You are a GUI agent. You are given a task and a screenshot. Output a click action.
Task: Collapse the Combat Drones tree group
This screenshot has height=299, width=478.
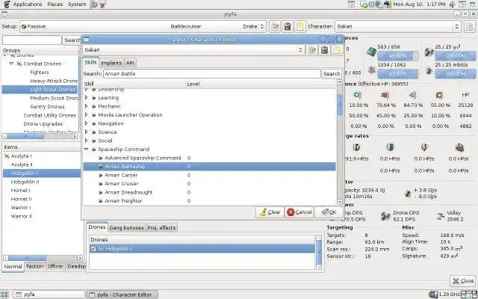tap(12, 64)
